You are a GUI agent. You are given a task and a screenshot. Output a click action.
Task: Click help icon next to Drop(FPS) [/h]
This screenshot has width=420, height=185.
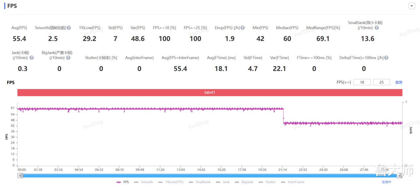(x=243, y=28)
